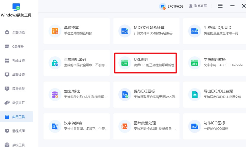Viewport: 246px width, 147px height.
Task: Switch to 全部功能 in sidebar
Action: coord(18,32)
